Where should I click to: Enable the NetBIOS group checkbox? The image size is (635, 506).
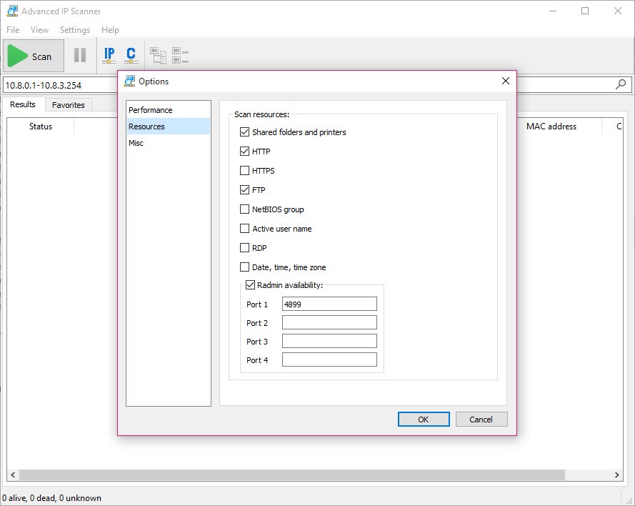(x=244, y=209)
